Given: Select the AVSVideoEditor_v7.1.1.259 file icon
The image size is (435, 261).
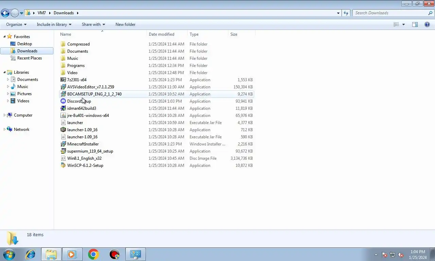Looking at the screenshot, I should (63, 87).
